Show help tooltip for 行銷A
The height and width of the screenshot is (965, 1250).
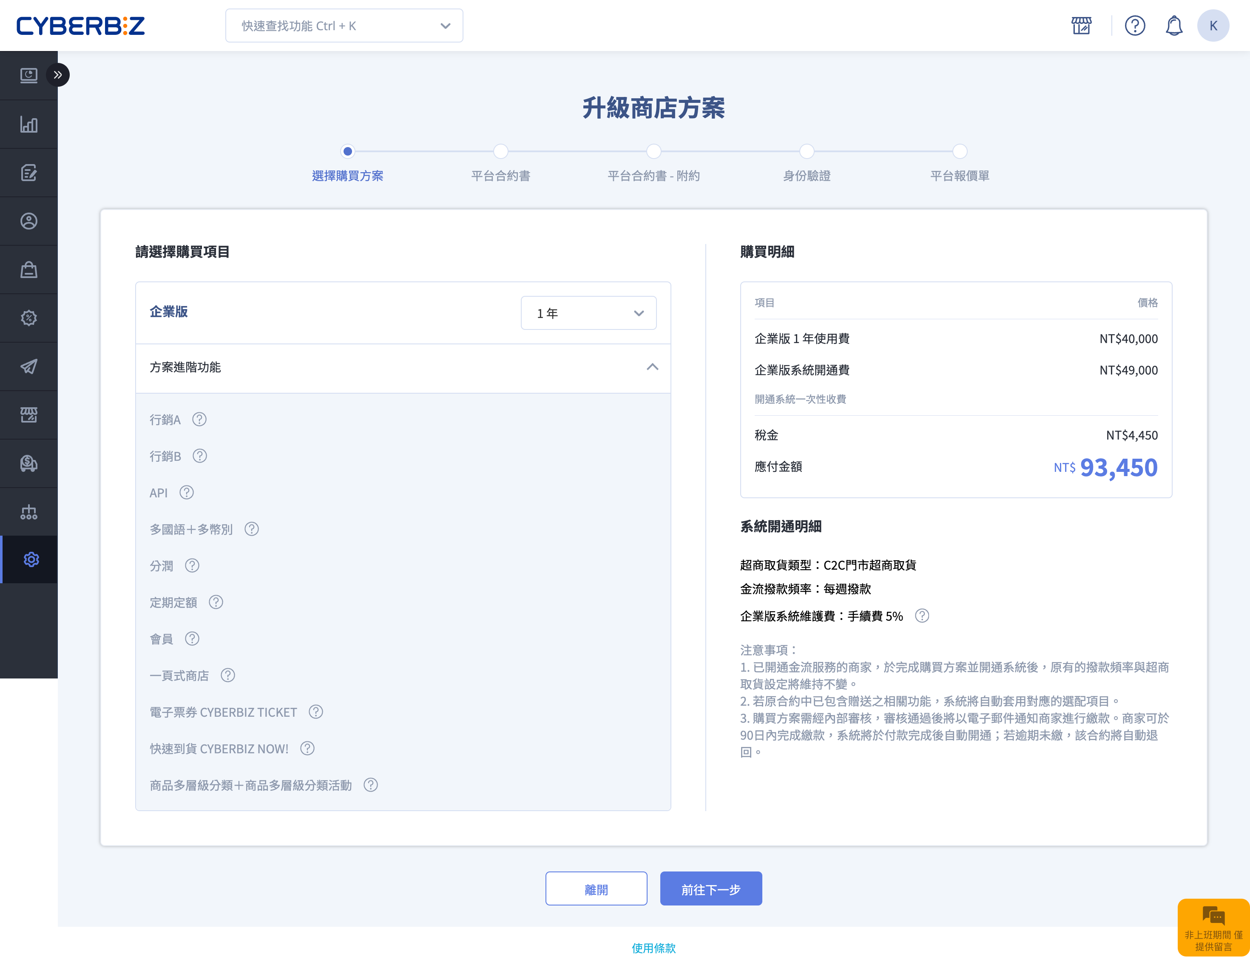tap(199, 420)
